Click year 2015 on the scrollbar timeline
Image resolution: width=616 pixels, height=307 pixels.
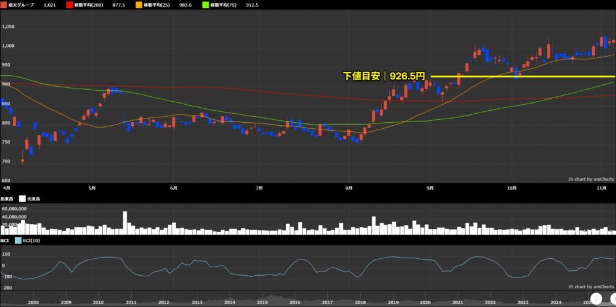[262, 302]
